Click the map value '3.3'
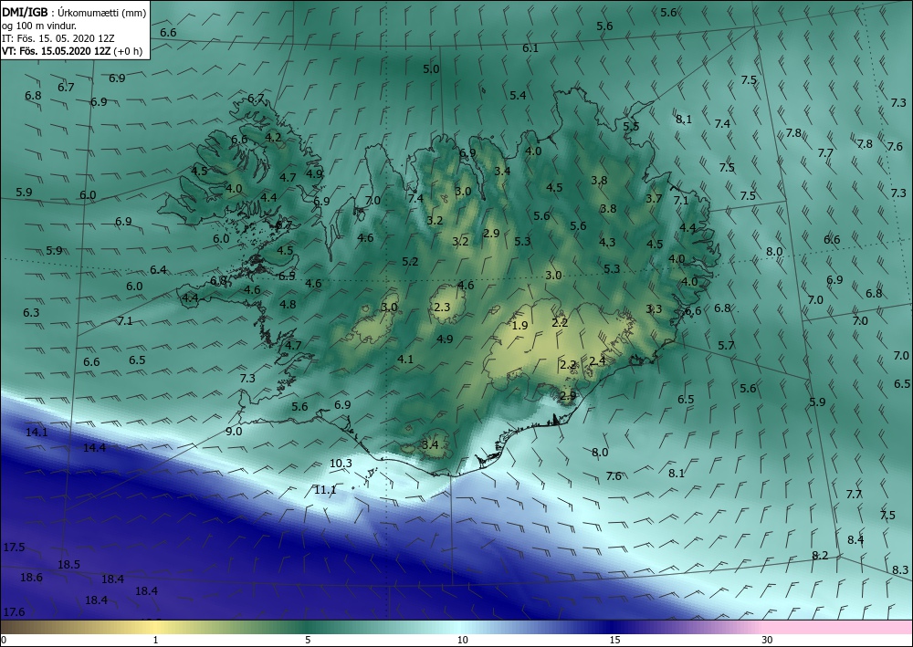 click(x=654, y=308)
